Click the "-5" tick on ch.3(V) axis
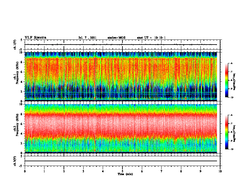 [x=21, y=166]
